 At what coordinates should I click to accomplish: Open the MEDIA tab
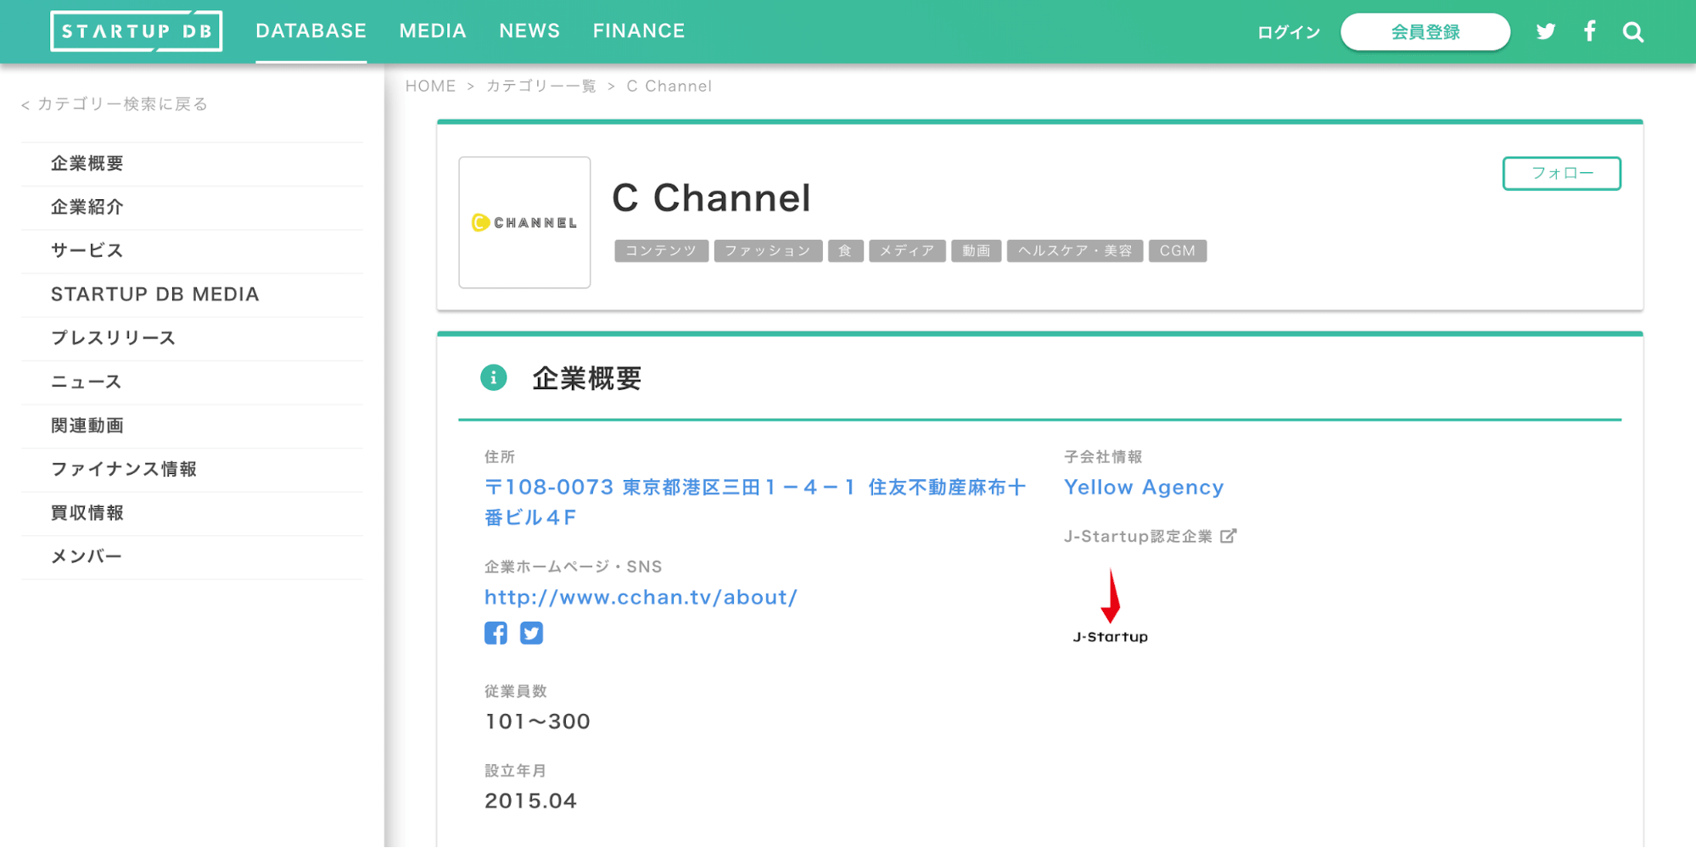(433, 31)
